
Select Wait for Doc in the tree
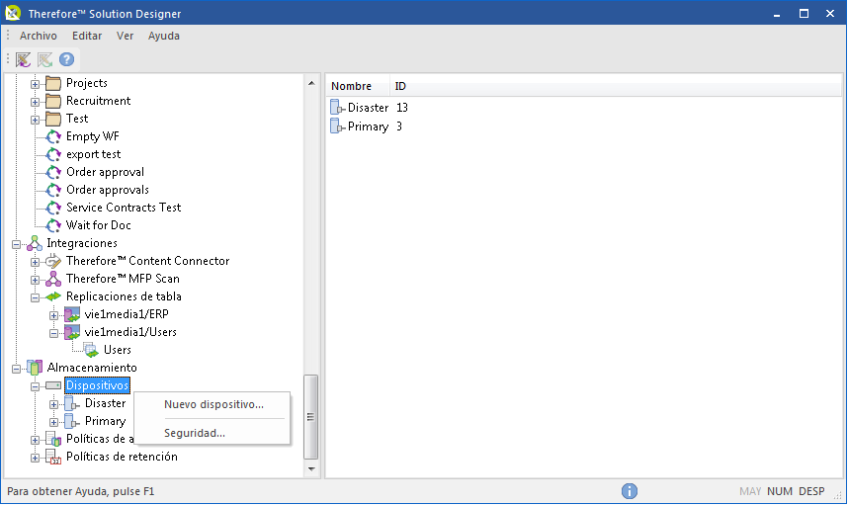coord(99,225)
